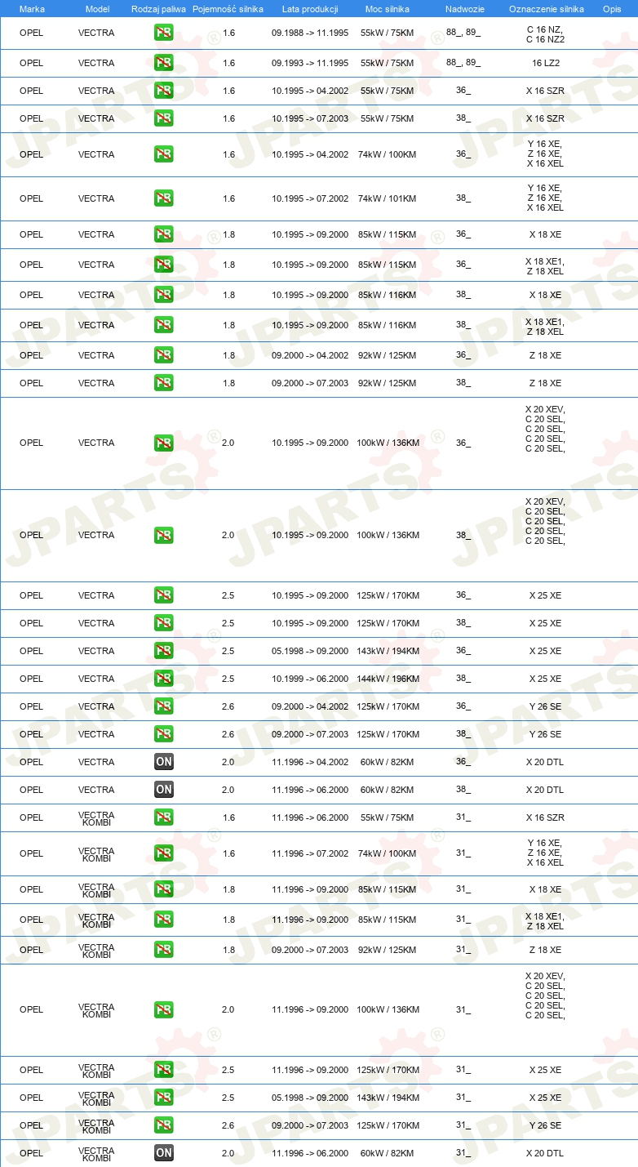Click the Nadwozie column header
Viewport: 638px width, 1167px height.
pyautogui.click(x=464, y=9)
